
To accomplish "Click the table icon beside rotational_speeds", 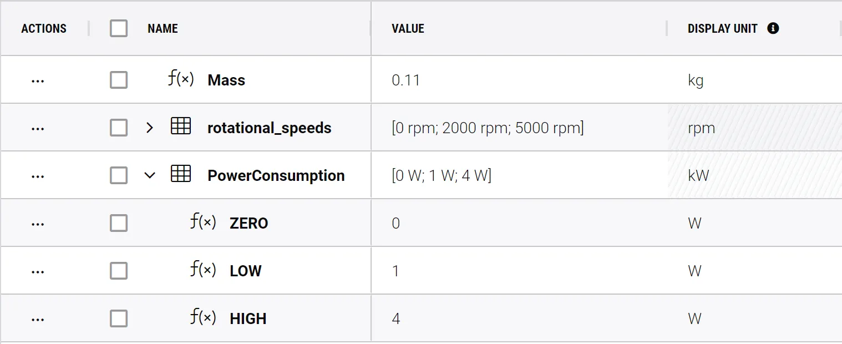I will (181, 127).
